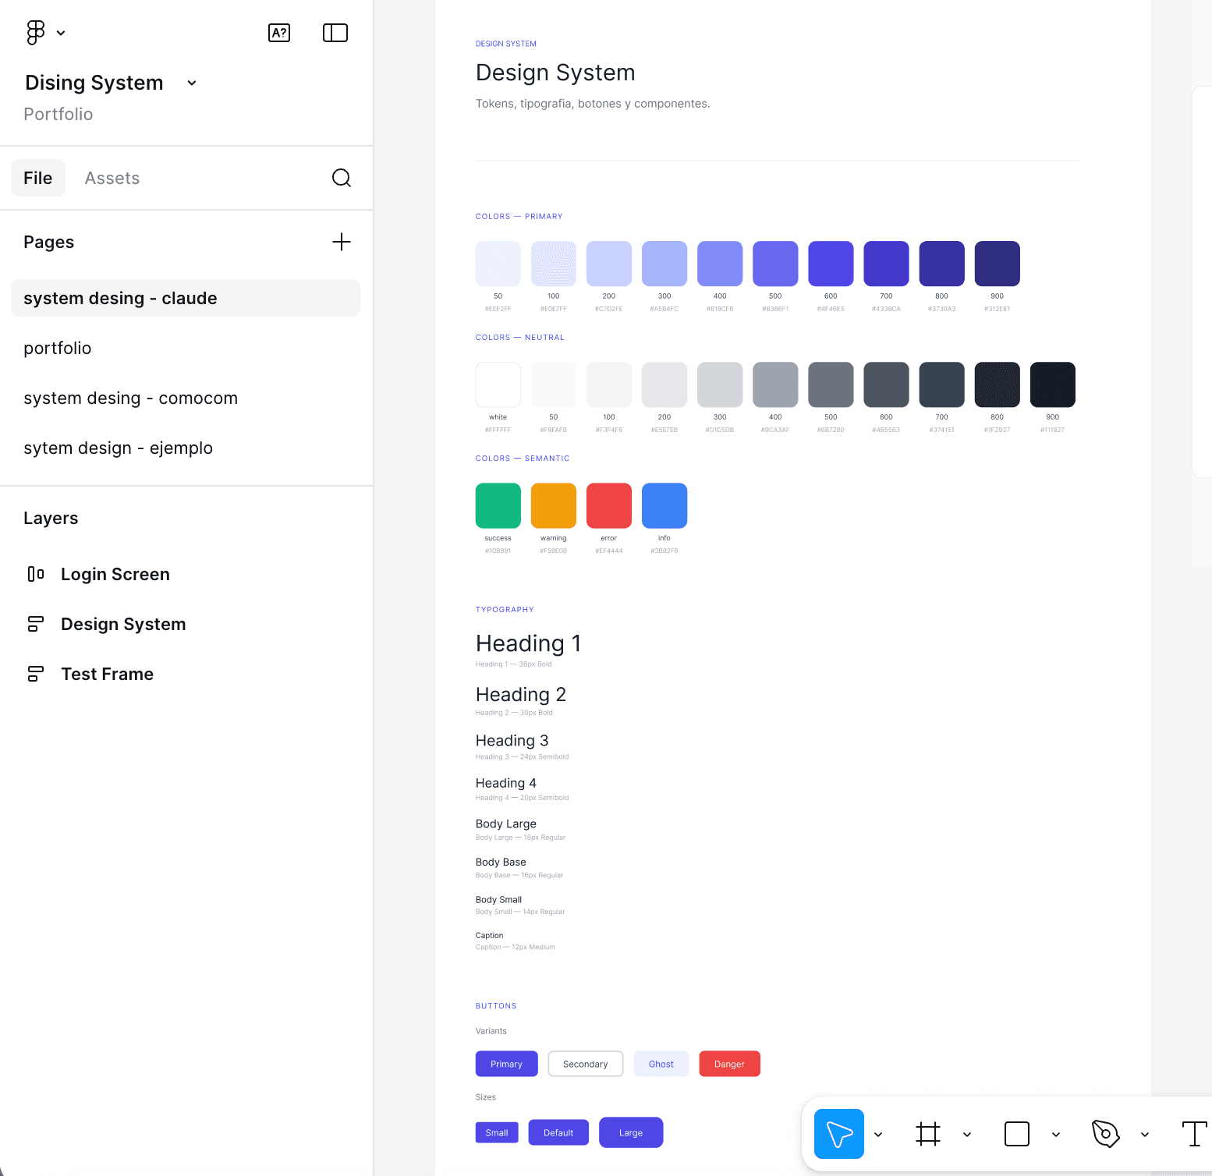Open the Move tool options chevron
The image size is (1212, 1176).
tap(878, 1135)
